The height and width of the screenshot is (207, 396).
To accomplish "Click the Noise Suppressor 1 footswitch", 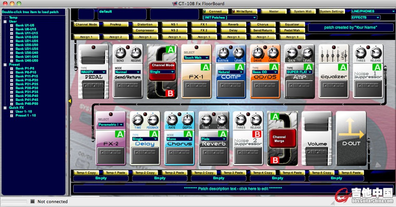I will 368,89.
